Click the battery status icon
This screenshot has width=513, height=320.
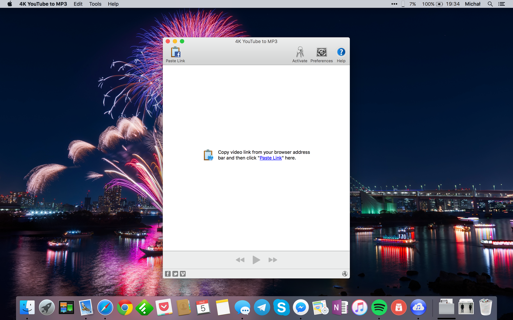(440, 4)
